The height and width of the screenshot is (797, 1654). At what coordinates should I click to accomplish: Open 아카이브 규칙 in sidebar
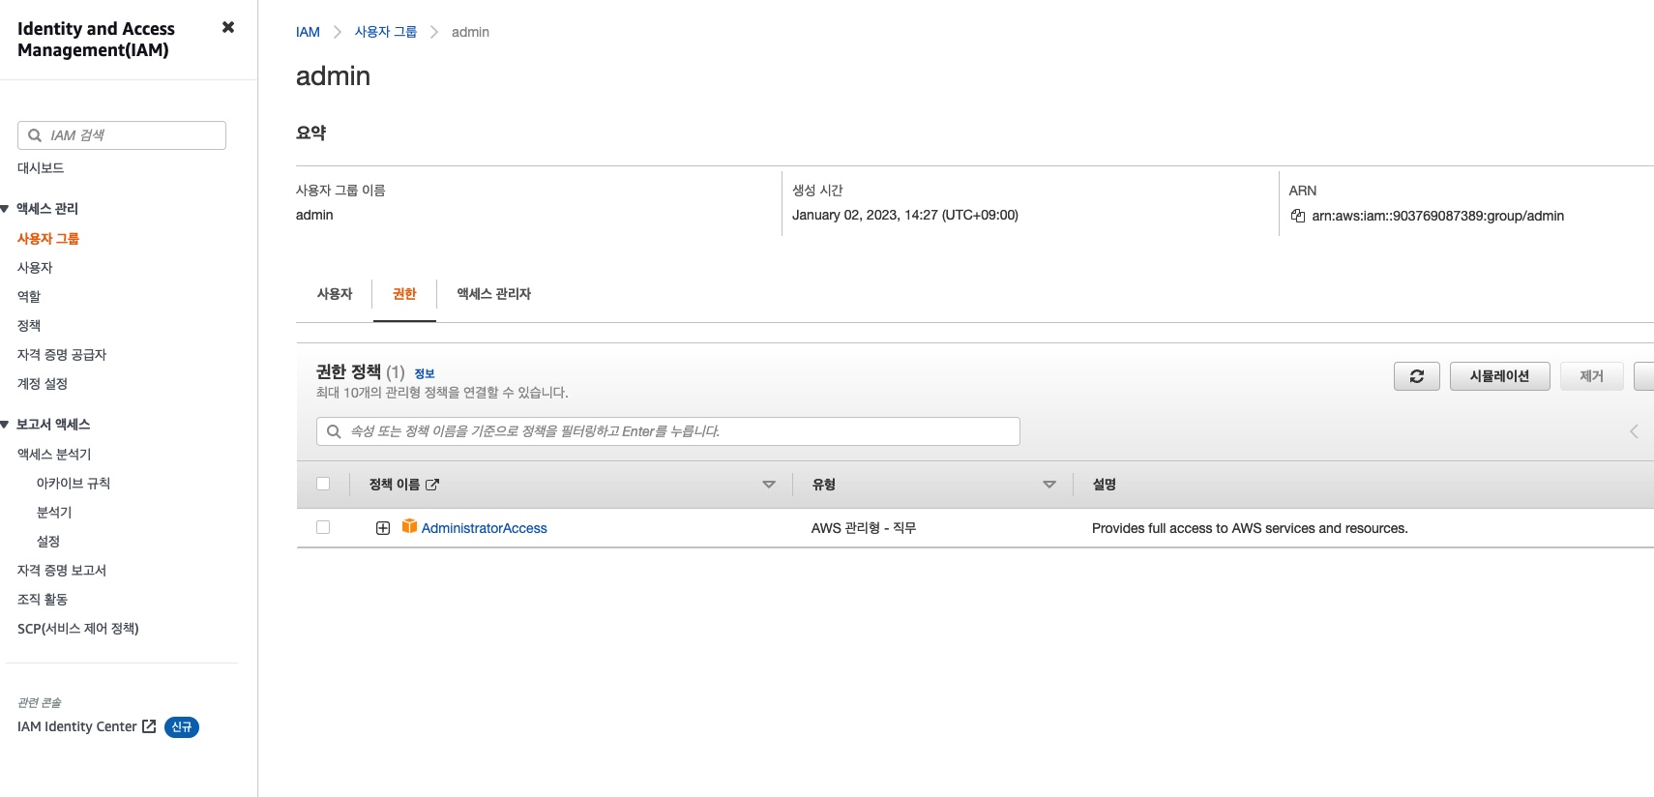tap(74, 484)
